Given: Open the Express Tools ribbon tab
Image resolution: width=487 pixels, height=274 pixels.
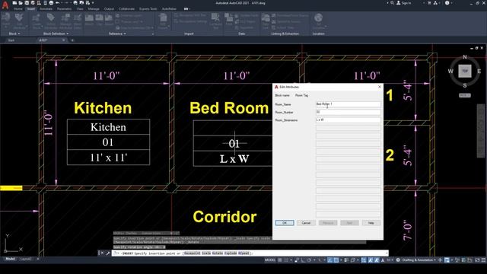Looking at the screenshot, I should tap(148, 9).
